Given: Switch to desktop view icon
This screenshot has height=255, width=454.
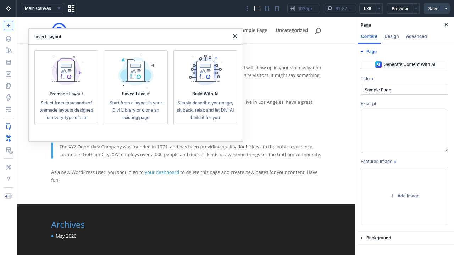Looking at the screenshot, I should click(257, 8).
